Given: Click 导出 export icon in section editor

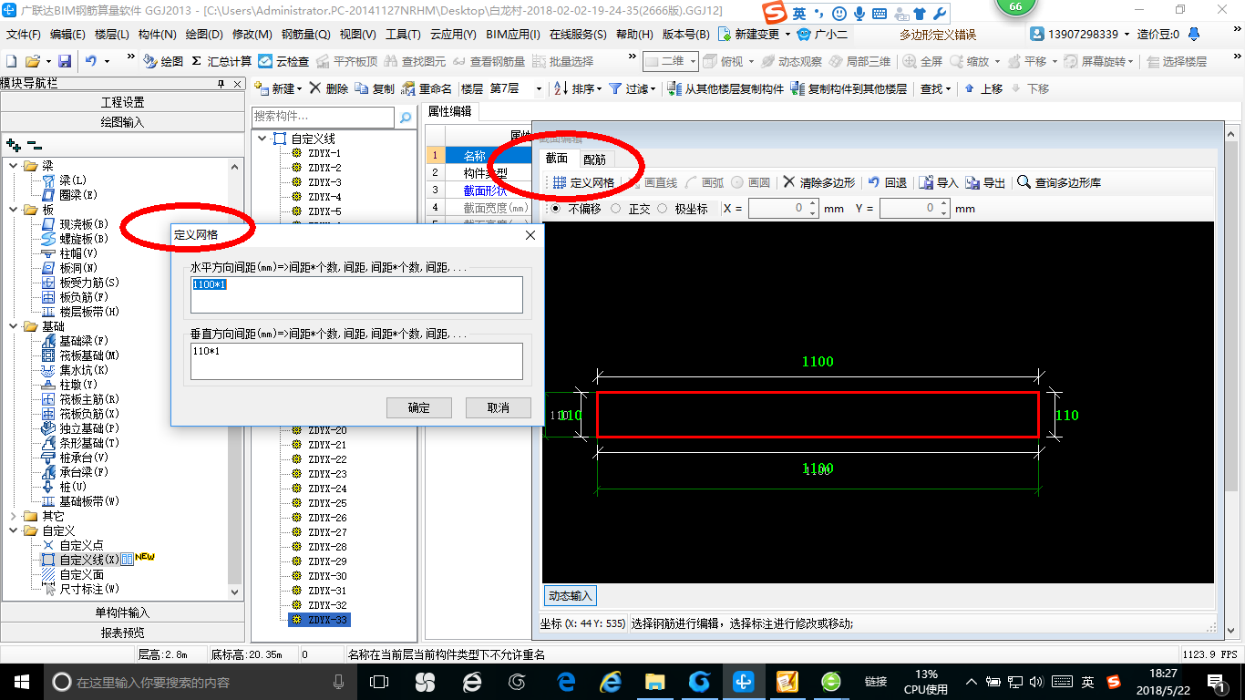Looking at the screenshot, I should click(x=986, y=182).
